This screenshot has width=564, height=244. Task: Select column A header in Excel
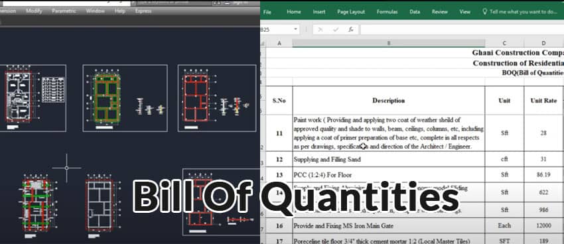pos(279,43)
